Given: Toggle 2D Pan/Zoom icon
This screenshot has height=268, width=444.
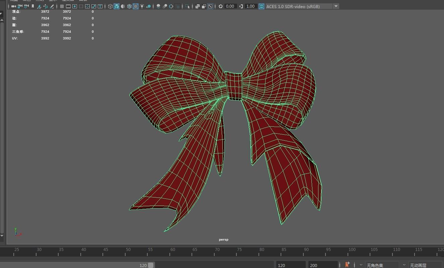Looking at the screenshot, I should [x=46, y=6].
